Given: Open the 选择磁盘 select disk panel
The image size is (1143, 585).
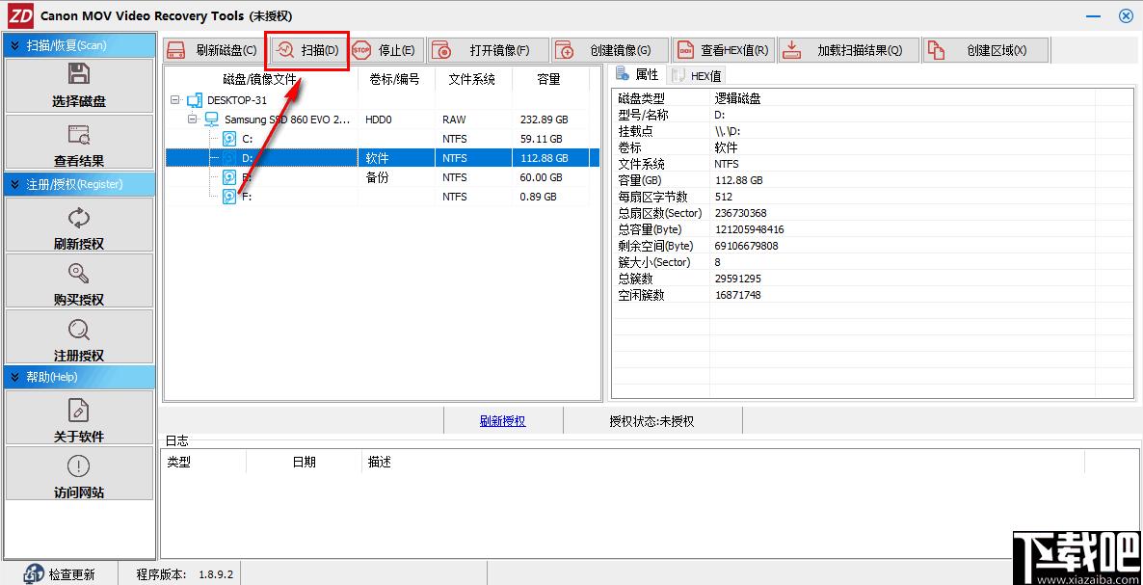Looking at the screenshot, I should pyautogui.click(x=79, y=85).
